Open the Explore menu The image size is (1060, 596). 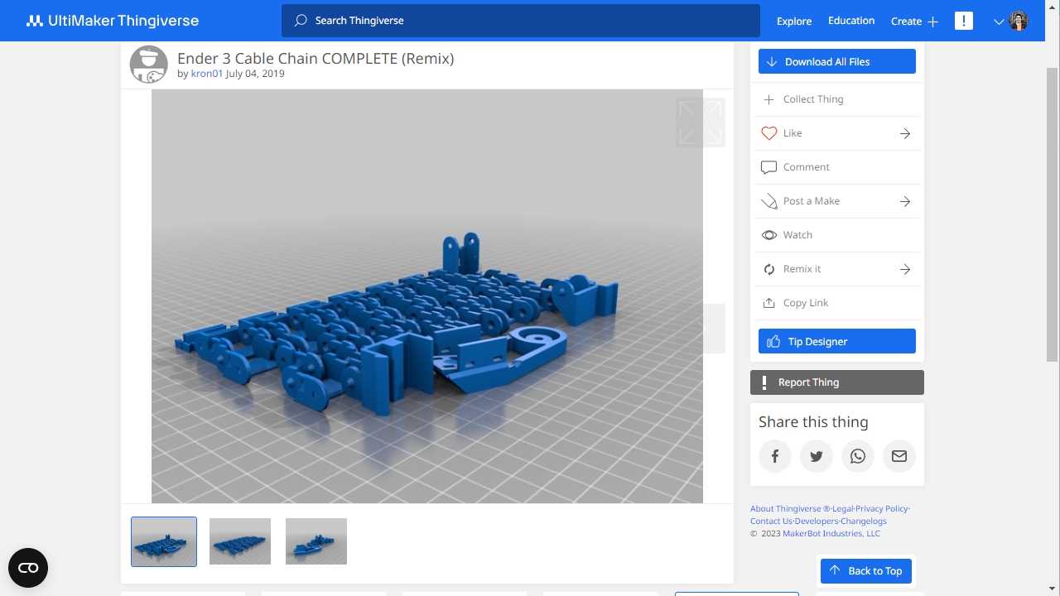tap(793, 22)
